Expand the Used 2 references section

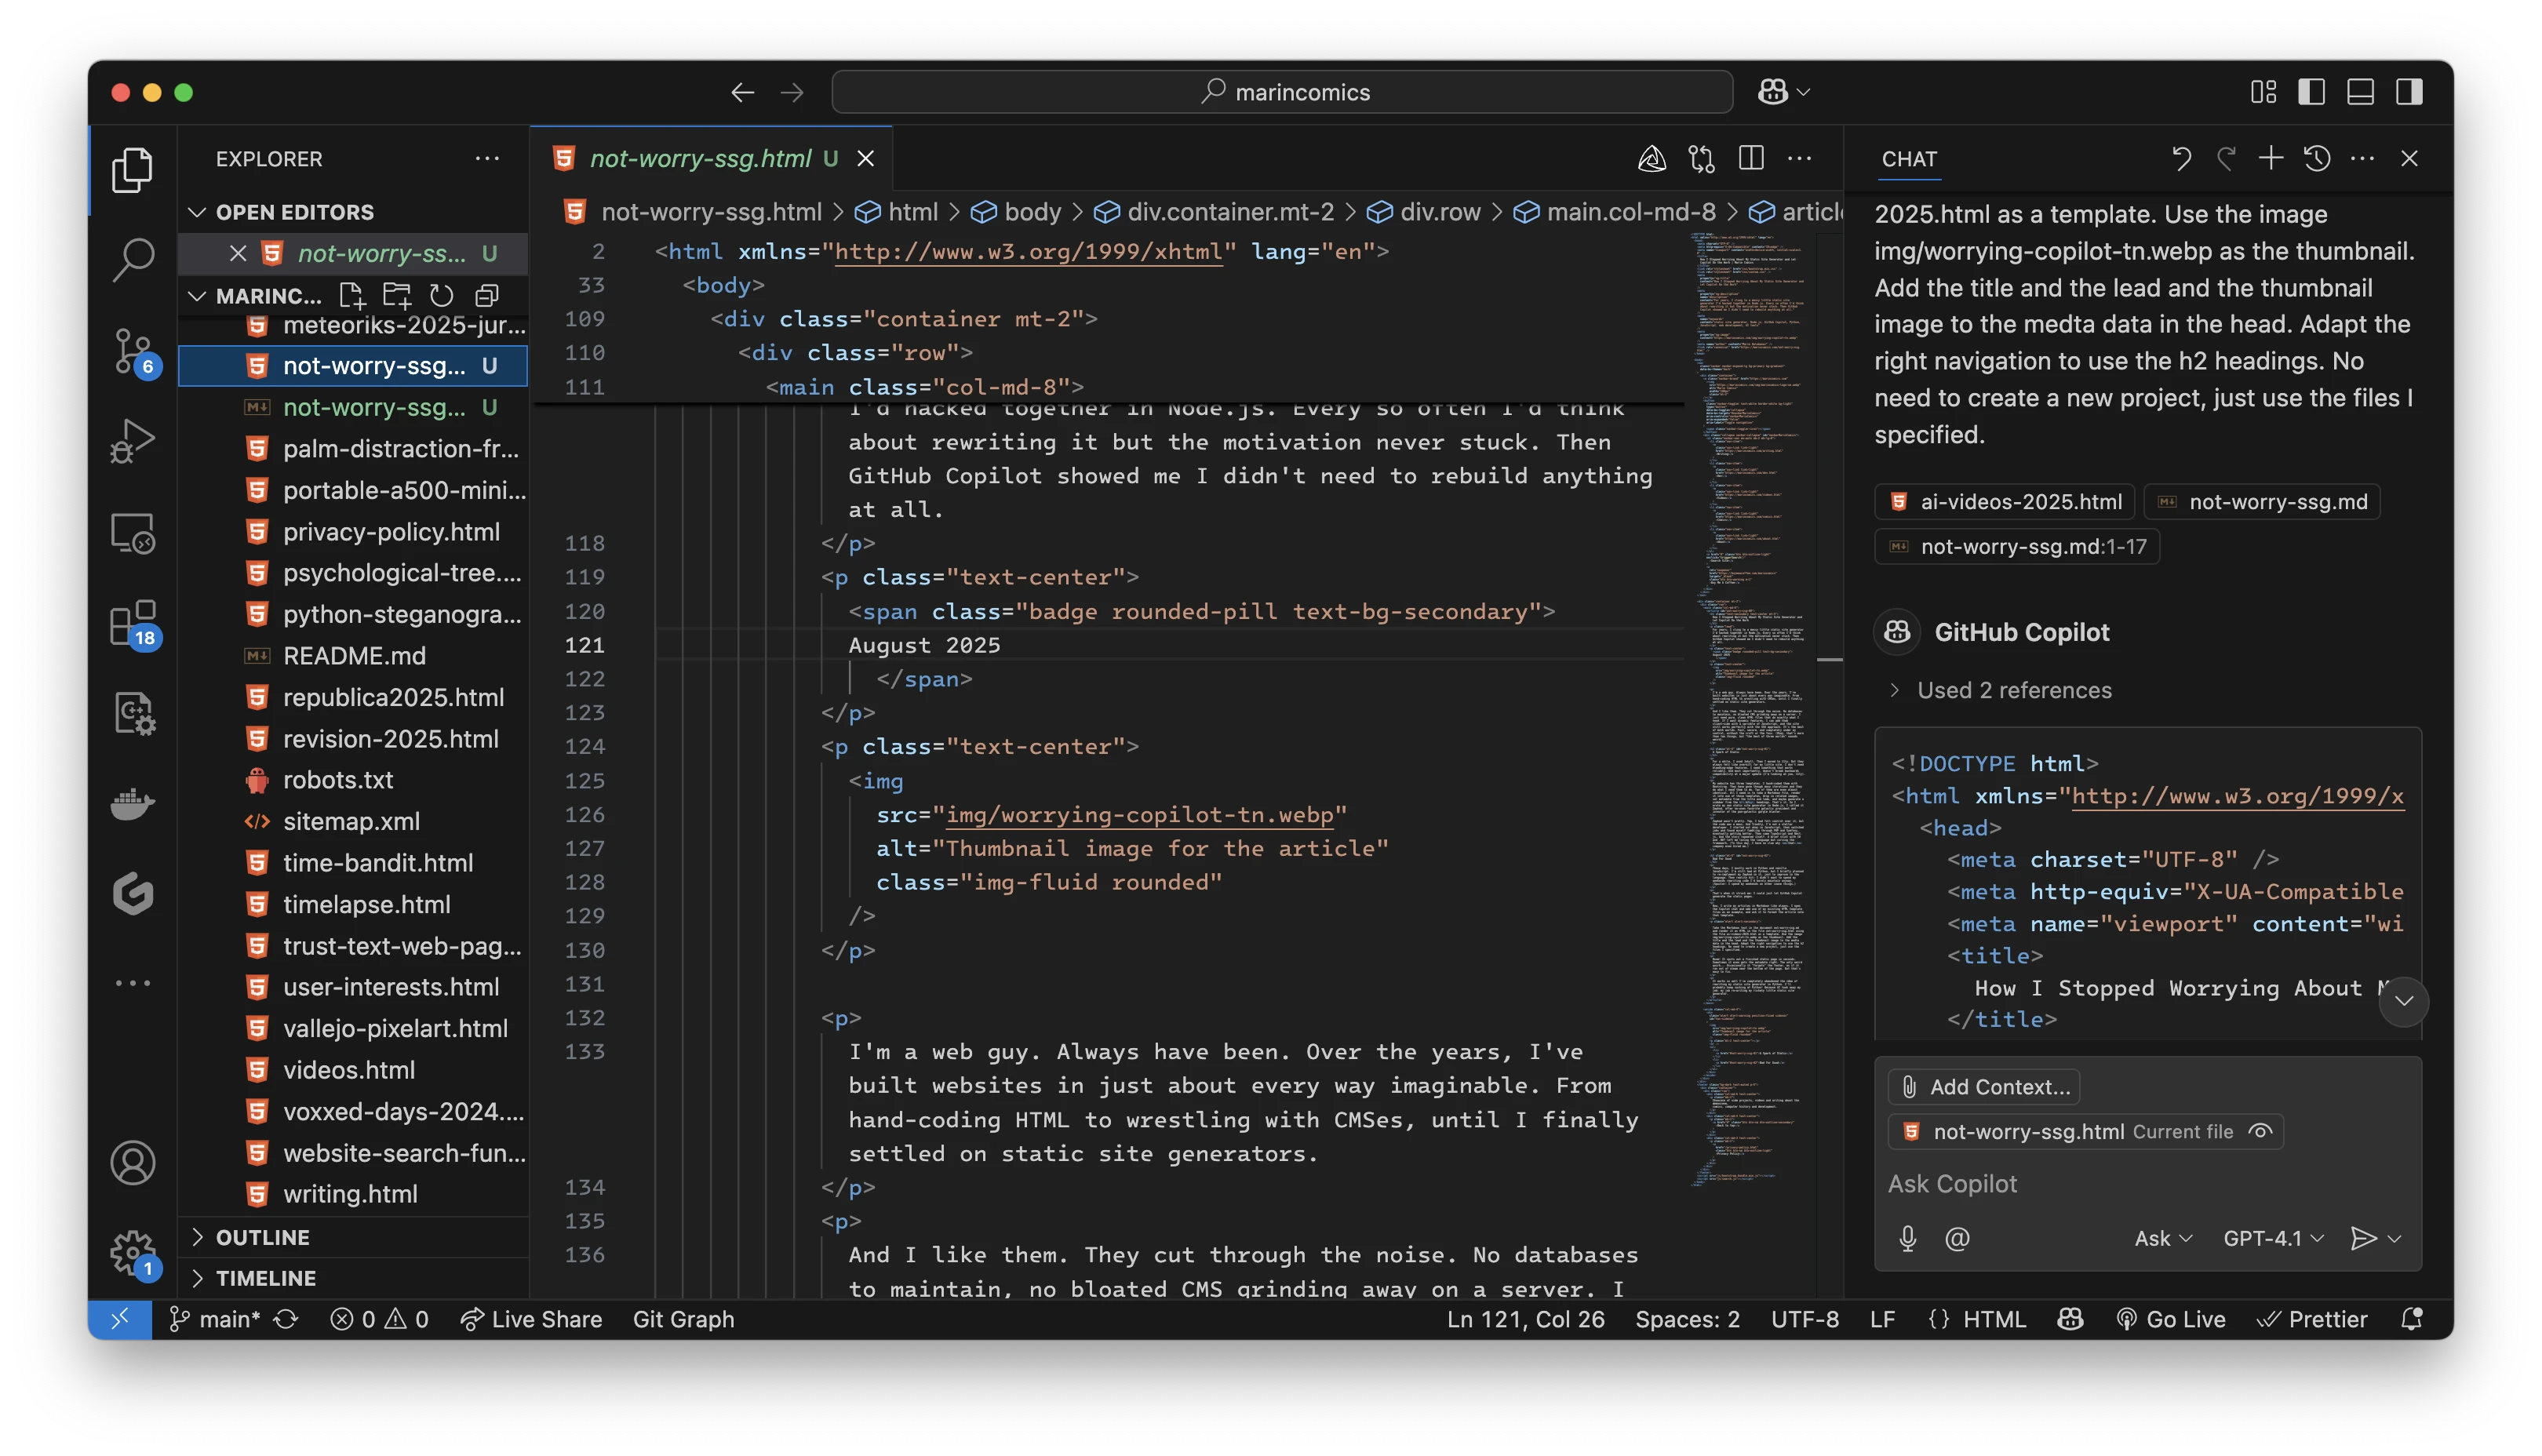pos(2013,690)
